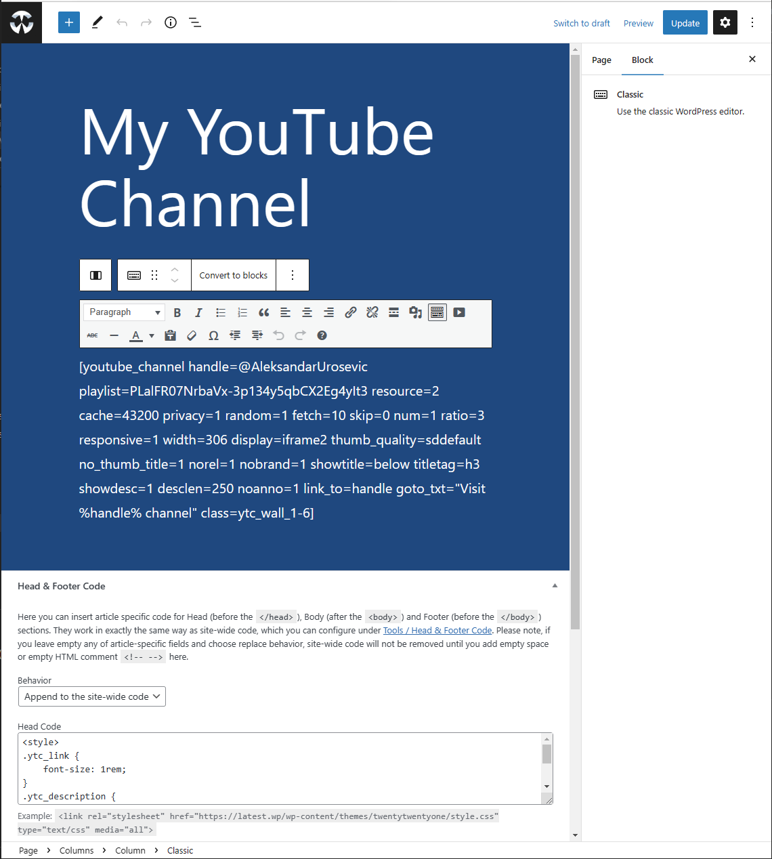Screen dimensions: 772x859
Task: Switch to the Block sidebar tab
Action: point(643,60)
